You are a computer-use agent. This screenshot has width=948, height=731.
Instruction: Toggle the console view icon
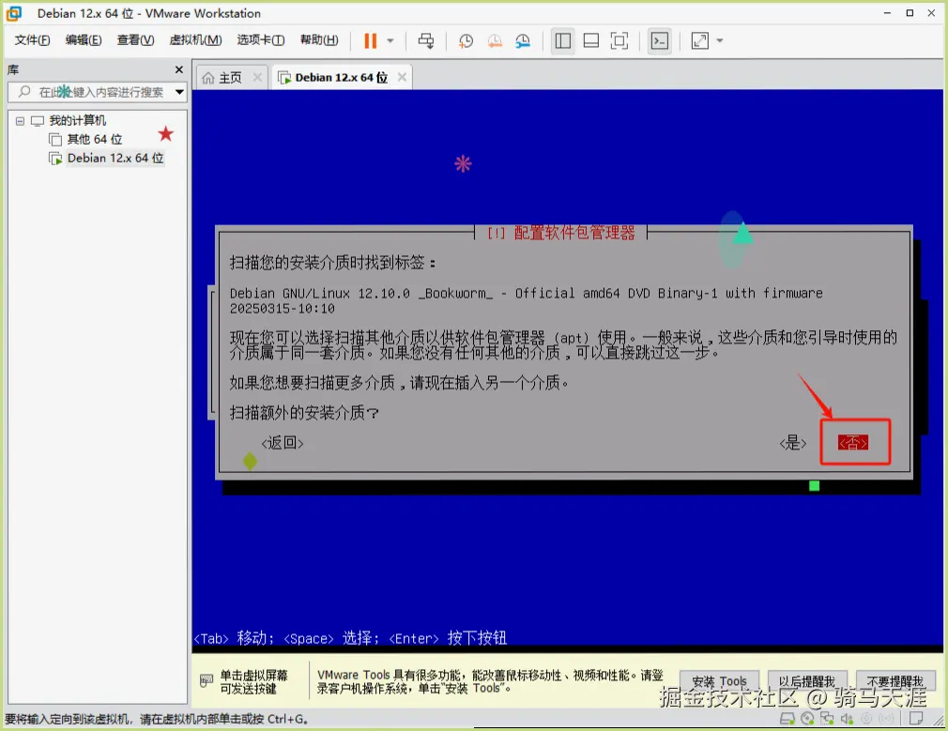tap(659, 40)
